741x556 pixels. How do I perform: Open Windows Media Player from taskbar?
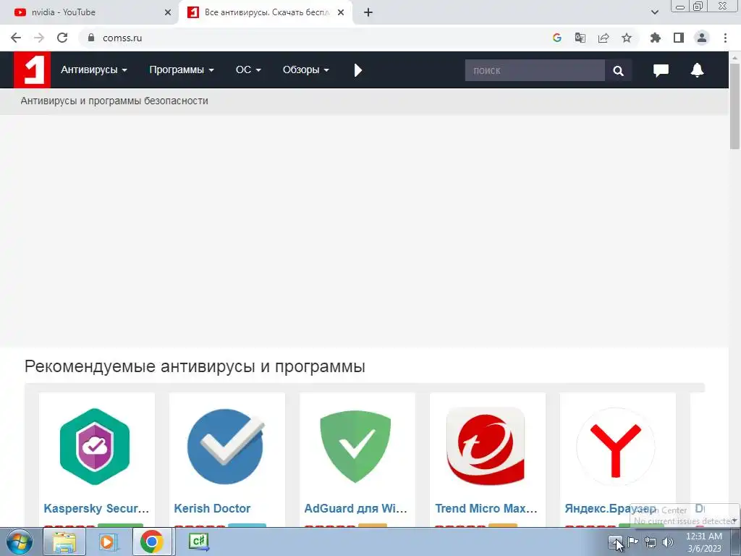pyautogui.click(x=107, y=542)
